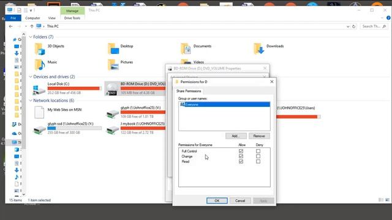Click the Help question mark icon
392x220 pixels.
point(388,18)
